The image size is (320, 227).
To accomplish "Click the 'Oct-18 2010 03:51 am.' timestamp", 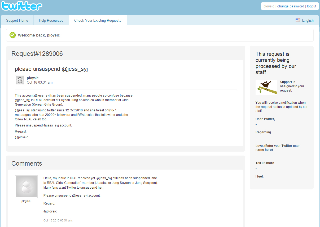I will [58, 220].
